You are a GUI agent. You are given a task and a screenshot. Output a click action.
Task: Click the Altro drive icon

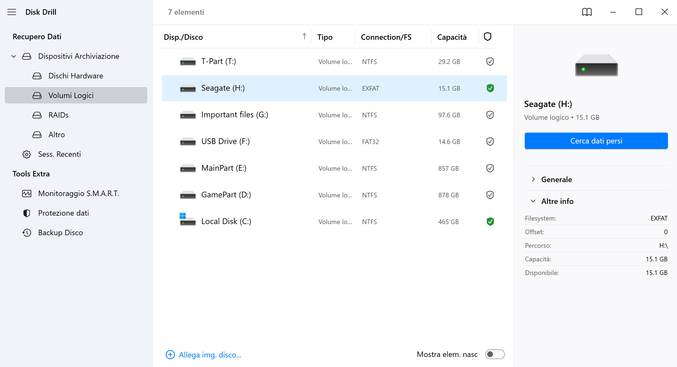coord(37,135)
